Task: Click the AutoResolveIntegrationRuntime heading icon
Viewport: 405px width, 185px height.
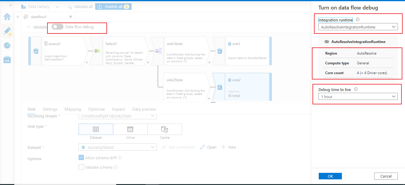Action: (327, 42)
